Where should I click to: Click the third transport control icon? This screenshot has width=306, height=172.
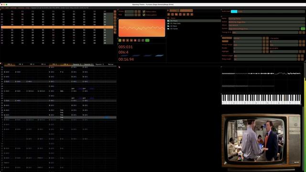128,40
